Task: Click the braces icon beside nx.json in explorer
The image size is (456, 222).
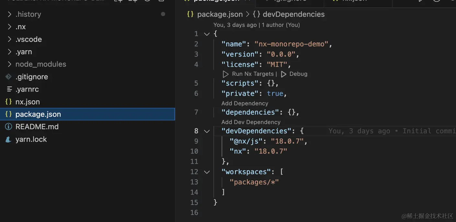Action: point(9,102)
